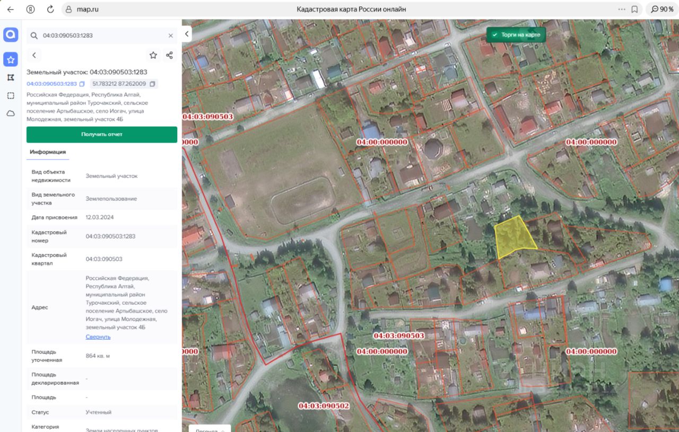Click the map.ru address bar

(87, 10)
